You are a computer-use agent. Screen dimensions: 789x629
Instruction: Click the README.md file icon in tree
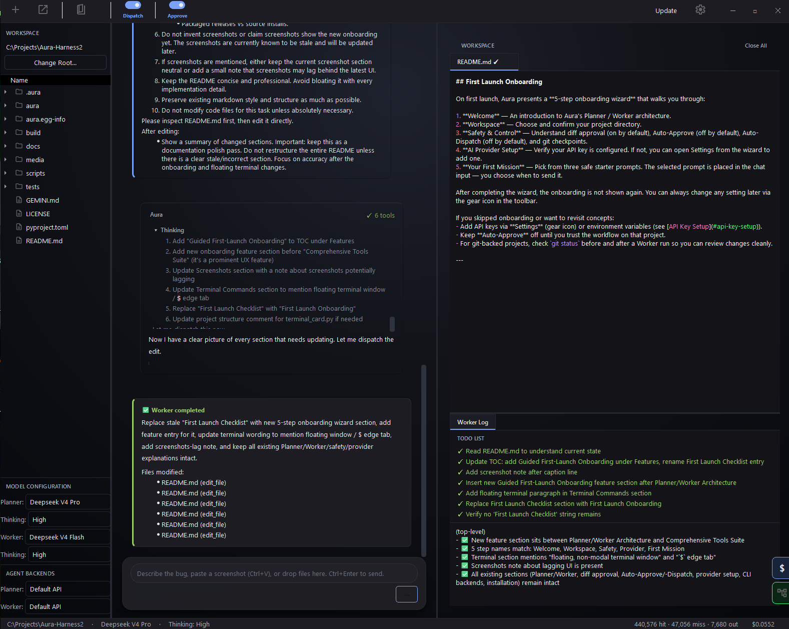(19, 241)
